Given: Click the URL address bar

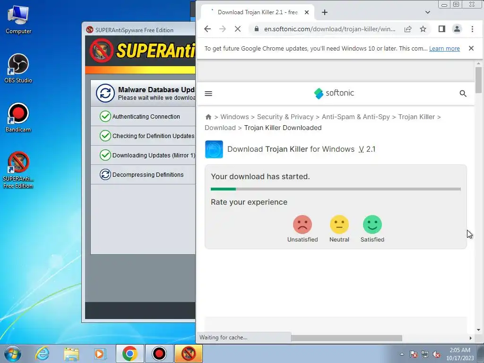Looking at the screenshot, I should tap(329, 29).
